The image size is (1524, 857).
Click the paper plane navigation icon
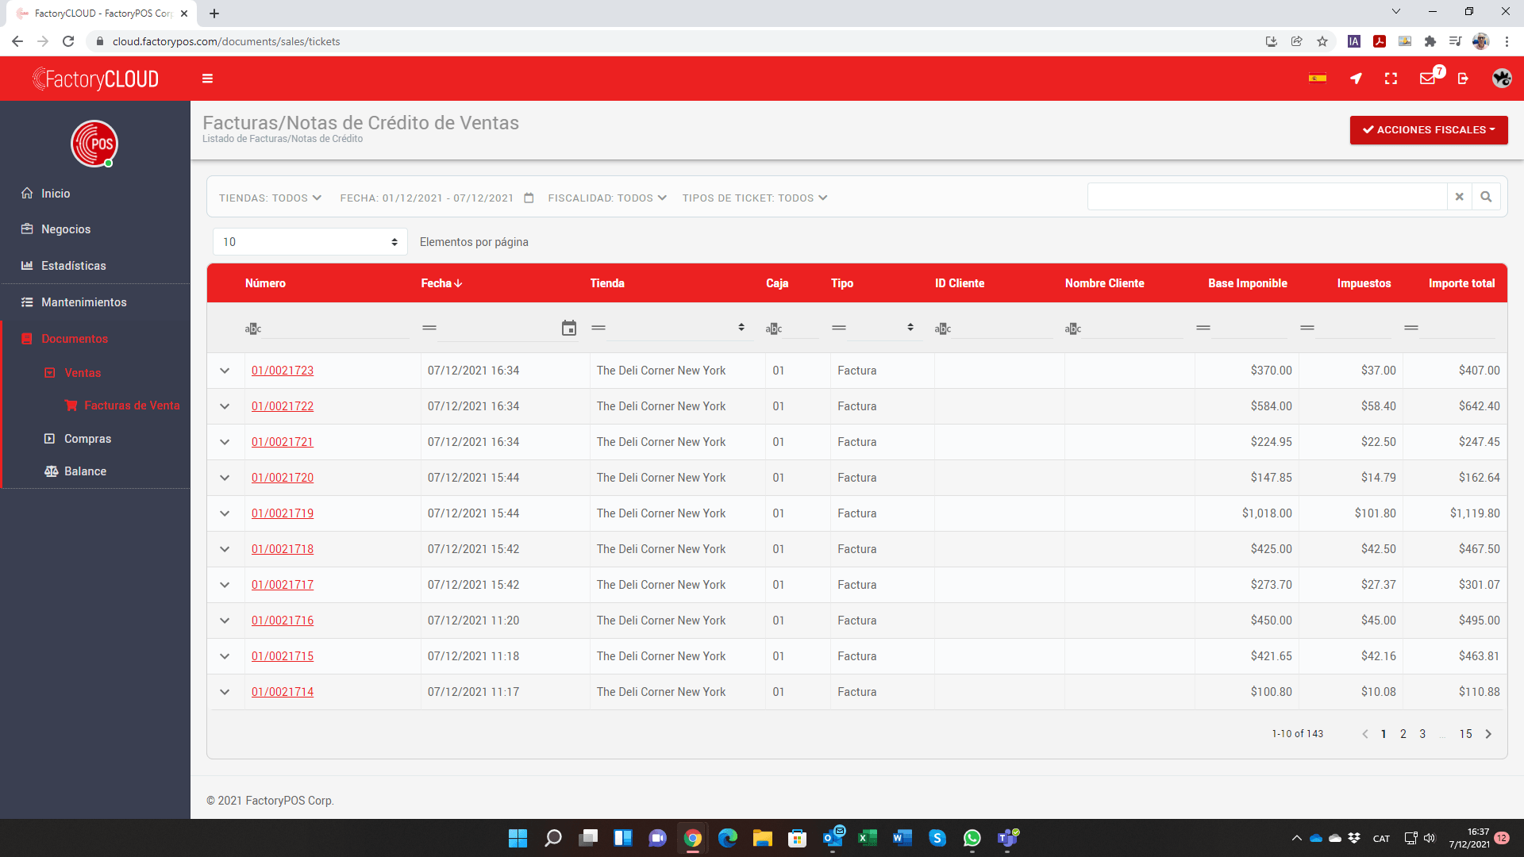pos(1356,79)
